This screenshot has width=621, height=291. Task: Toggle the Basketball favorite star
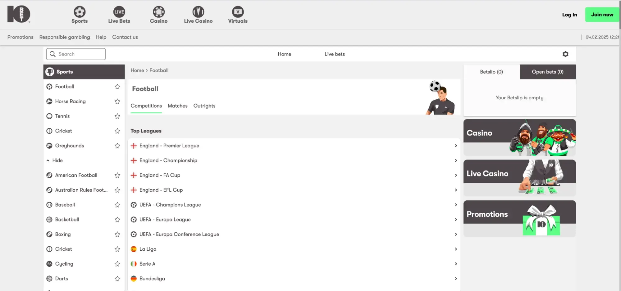tap(117, 220)
